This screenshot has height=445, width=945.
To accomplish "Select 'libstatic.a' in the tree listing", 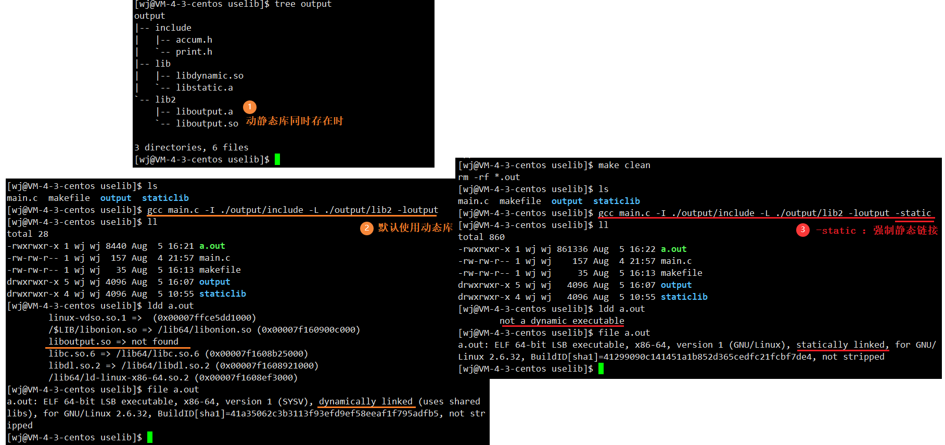I will 205,87.
